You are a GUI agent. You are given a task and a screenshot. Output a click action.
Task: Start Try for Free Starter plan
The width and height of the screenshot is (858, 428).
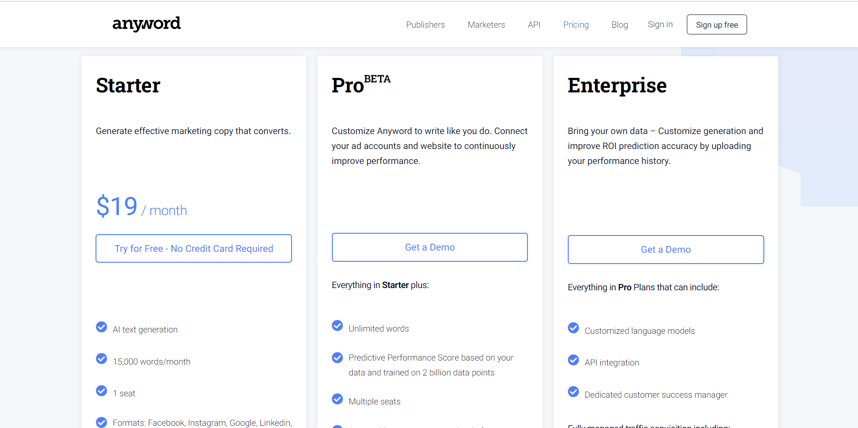194,248
